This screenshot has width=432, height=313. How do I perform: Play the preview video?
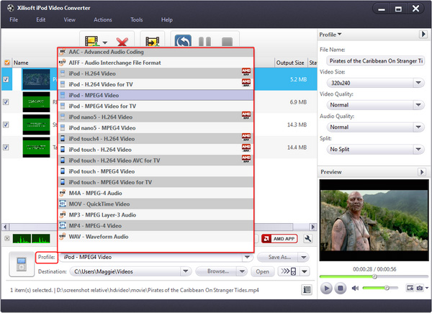326,289
